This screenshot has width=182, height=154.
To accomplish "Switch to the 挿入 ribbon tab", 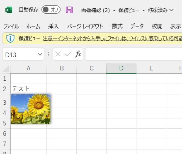I will 53,26.
